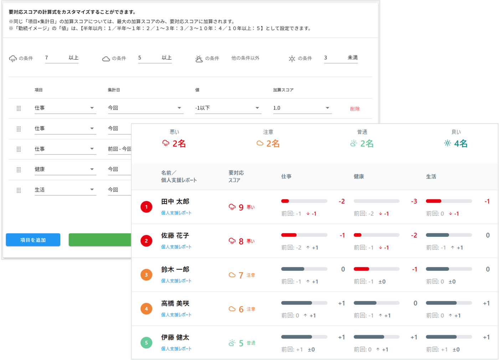Image resolution: width=499 pixels, height=360 pixels.
Task: Click the cloudy condition icon beside 5以上
Action: (106, 59)
